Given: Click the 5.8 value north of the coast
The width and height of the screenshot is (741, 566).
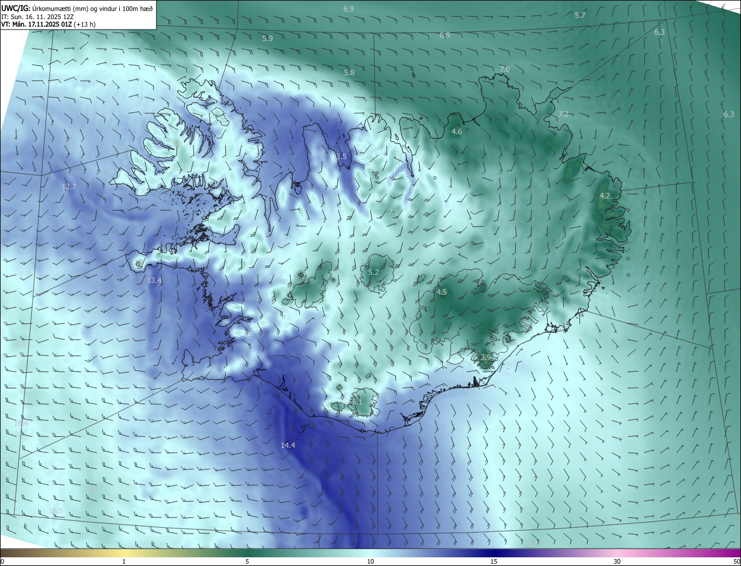Looking at the screenshot, I should coord(349,72).
